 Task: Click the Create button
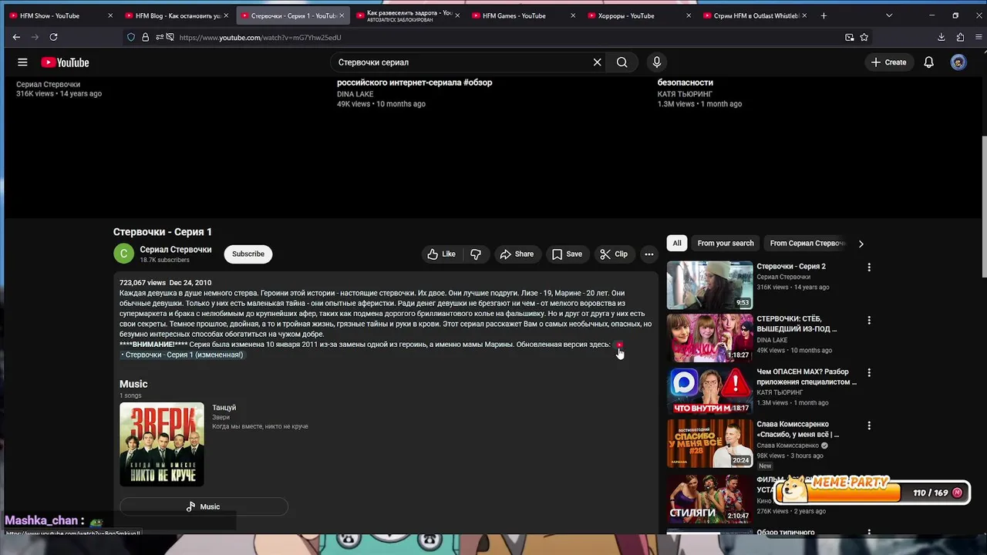(x=889, y=62)
